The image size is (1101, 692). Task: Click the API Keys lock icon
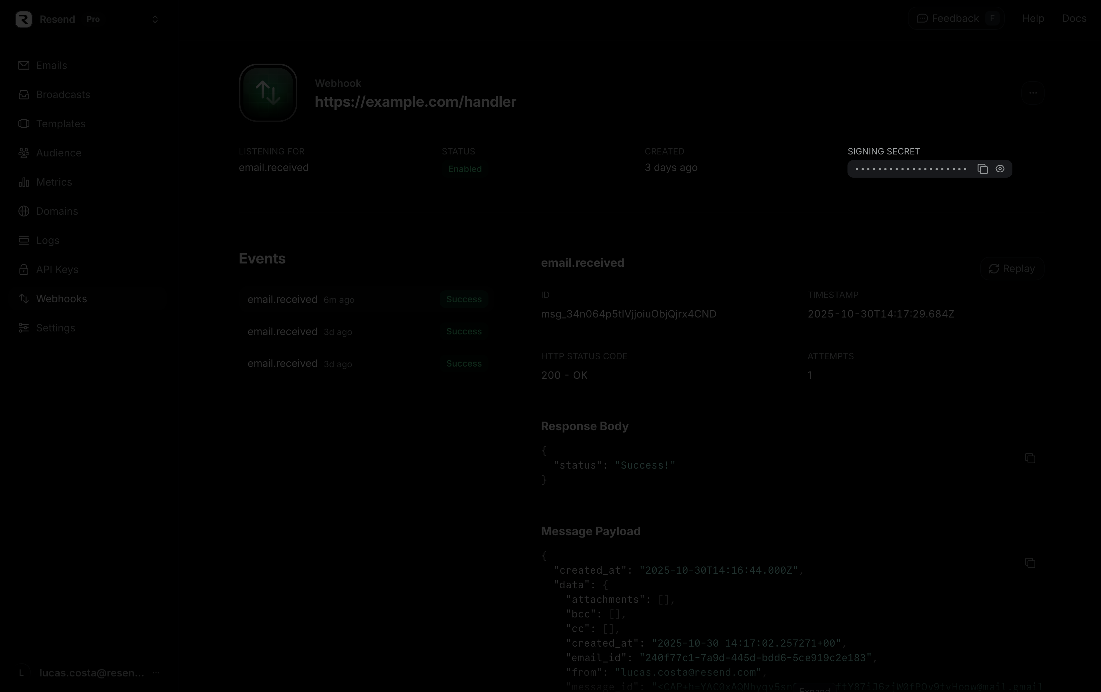pos(24,269)
